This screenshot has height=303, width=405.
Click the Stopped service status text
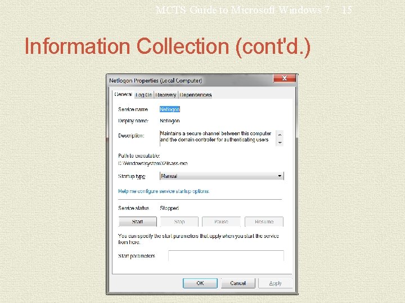tap(169, 208)
